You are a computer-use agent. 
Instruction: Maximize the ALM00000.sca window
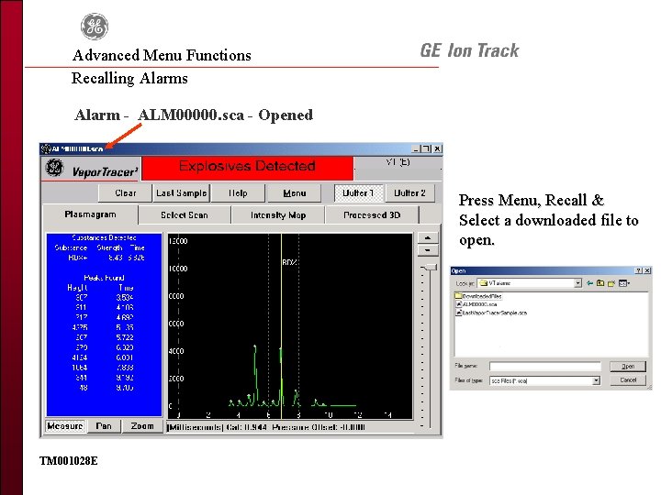(426, 148)
